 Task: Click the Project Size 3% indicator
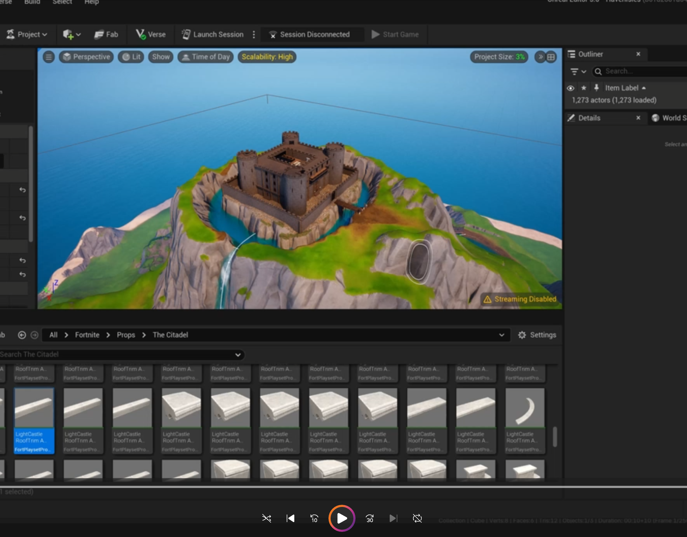point(499,57)
